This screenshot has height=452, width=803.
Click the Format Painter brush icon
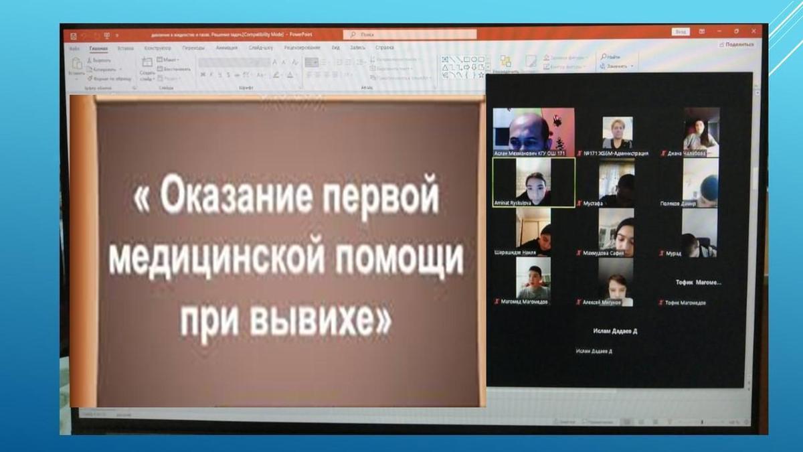pyautogui.click(x=90, y=78)
